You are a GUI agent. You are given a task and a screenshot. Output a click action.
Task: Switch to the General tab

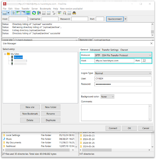[84, 50]
